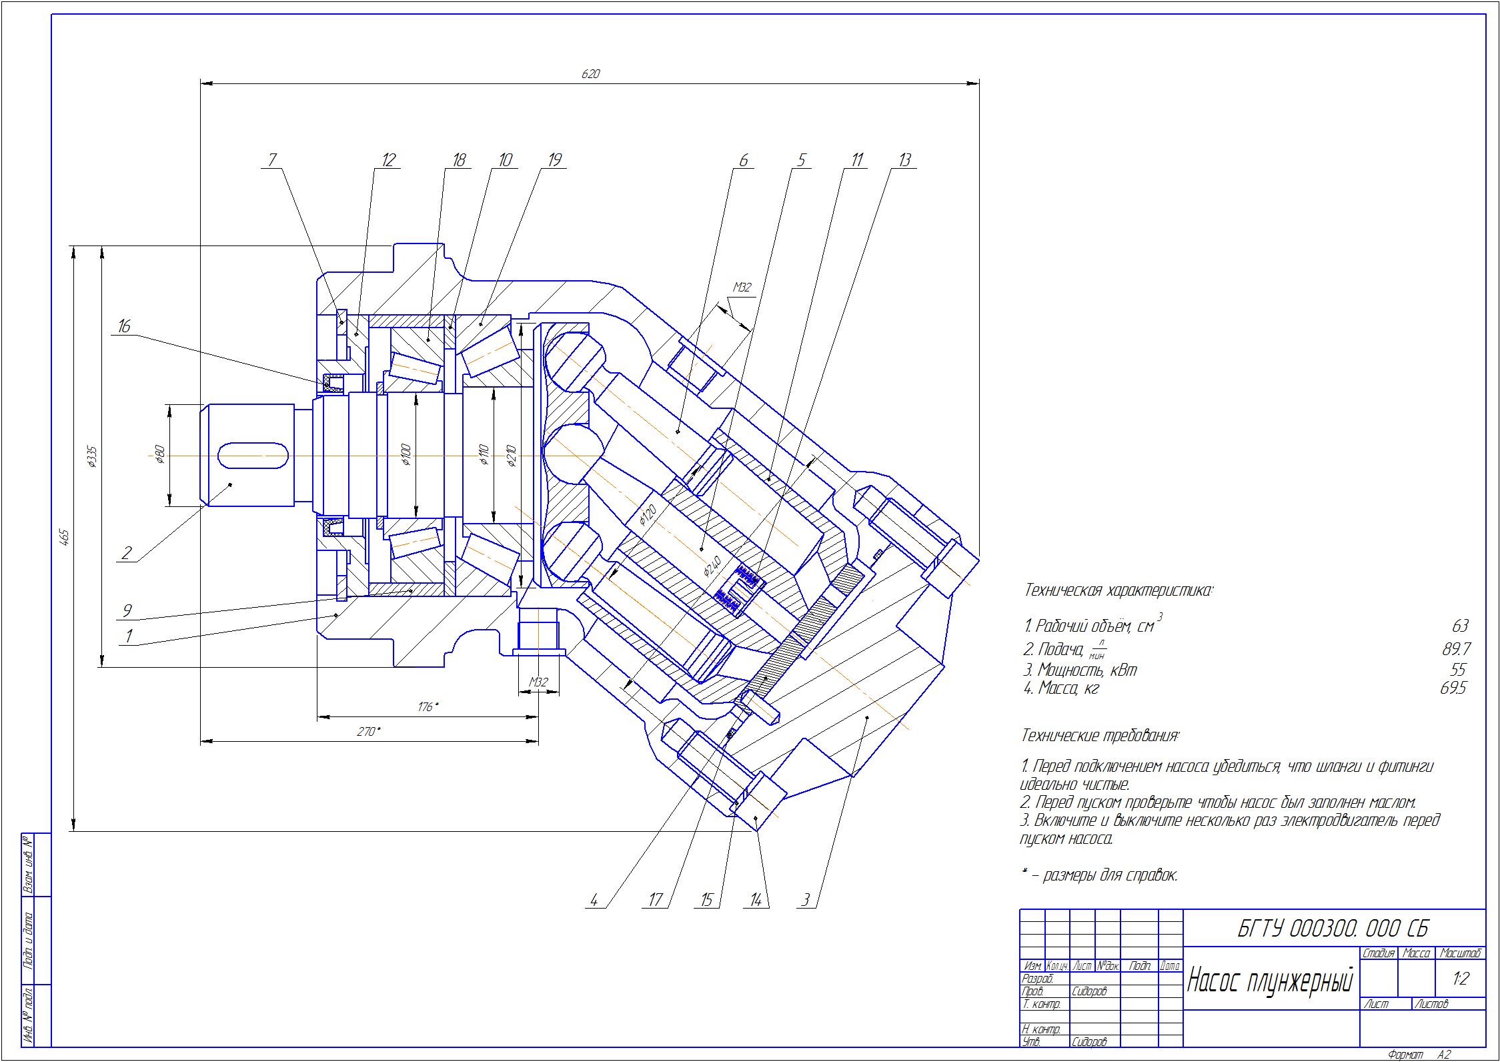Select the M32 thread label at upper port

[742, 288]
